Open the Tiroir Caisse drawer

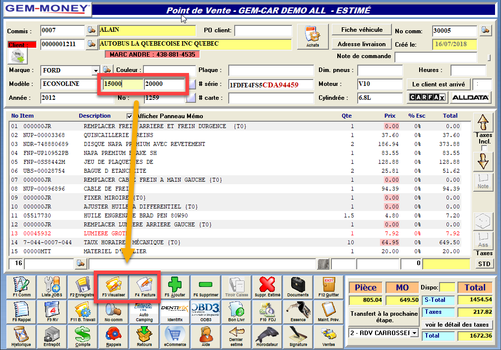pos(237,286)
